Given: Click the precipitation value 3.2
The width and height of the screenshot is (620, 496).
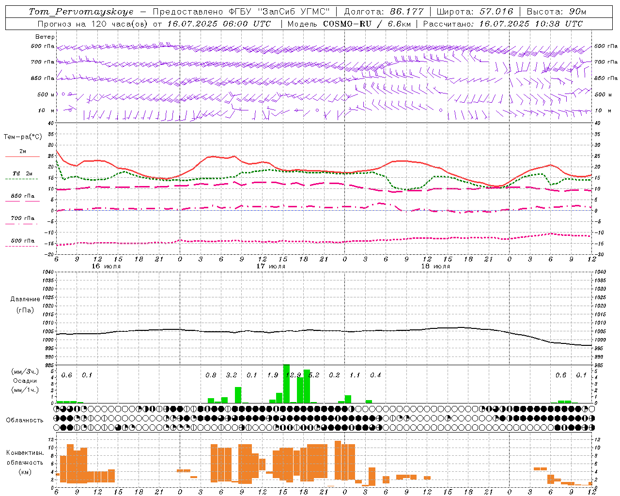Looking at the screenshot, I should tap(232, 375).
